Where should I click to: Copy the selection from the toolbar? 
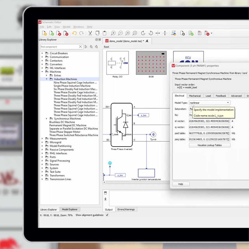pyautogui.click(x=97, y=33)
